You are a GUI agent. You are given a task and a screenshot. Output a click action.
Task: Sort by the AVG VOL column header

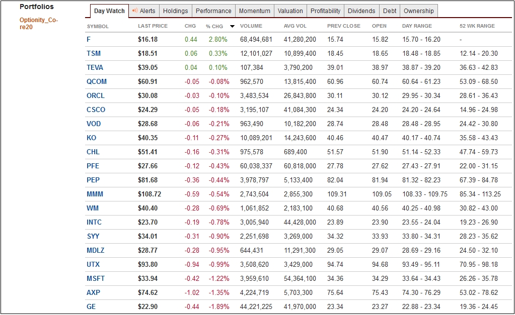[295, 26]
